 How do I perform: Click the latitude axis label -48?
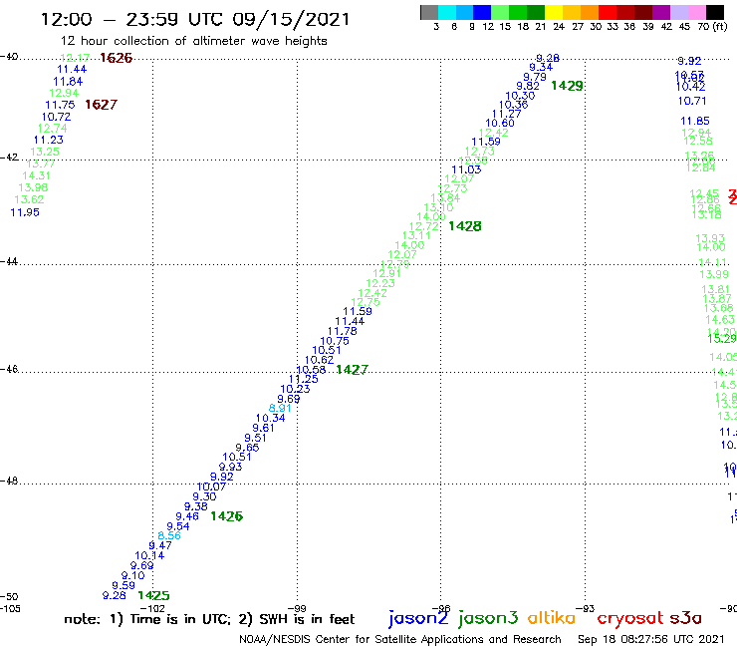[x=9, y=481]
